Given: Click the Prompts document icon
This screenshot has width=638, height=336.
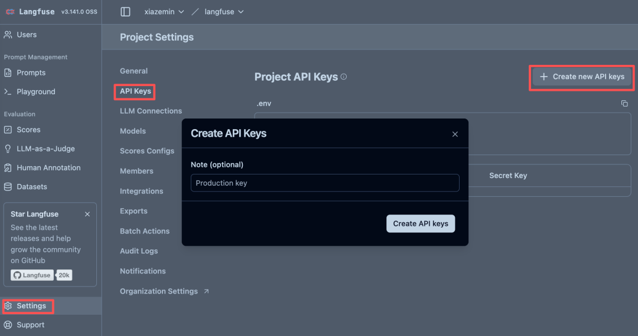Looking at the screenshot, I should [x=8, y=73].
